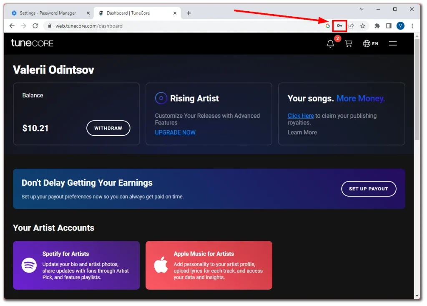This screenshot has height=306, width=427.
Task: Follow the Click Here royalties link
Action: point(301,116)
